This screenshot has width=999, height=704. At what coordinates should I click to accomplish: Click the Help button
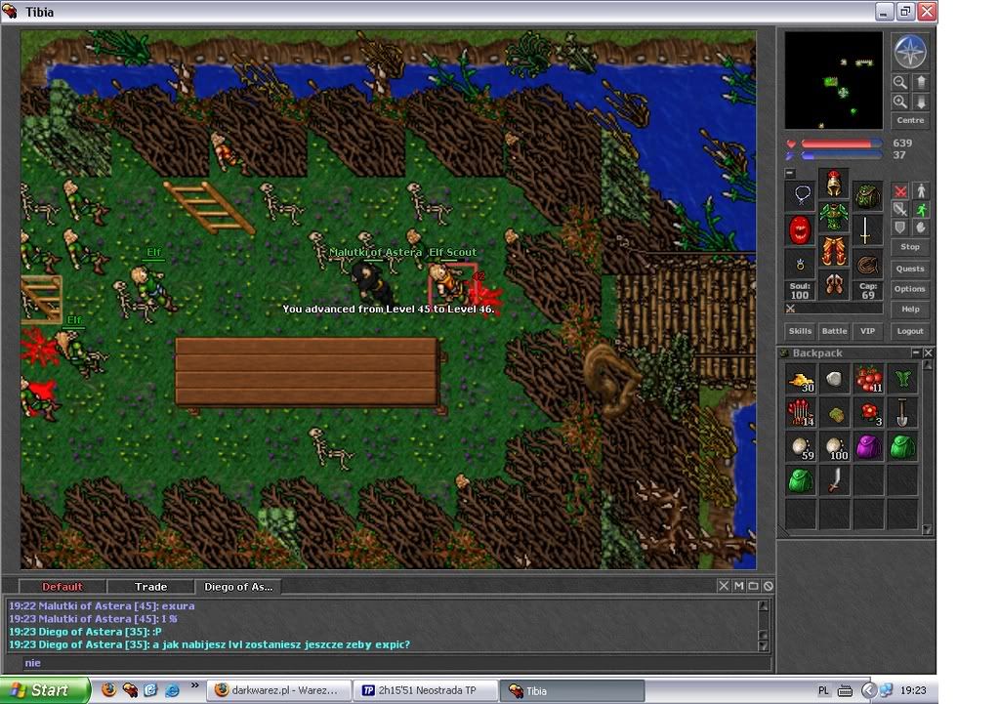click(910, 309)
